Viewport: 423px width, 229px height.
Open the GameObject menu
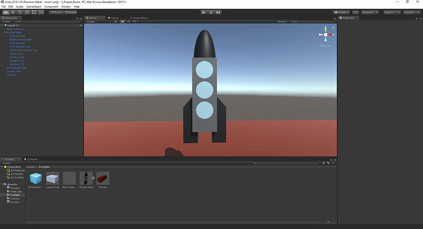pyautogui.click(x=34, y=7)
